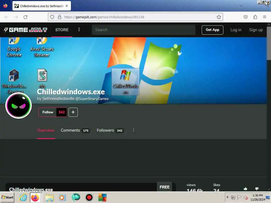The height and width of the screenshot is (203, 271).
Task: Click the green orb taskbar icon
Action: point(76,197)
